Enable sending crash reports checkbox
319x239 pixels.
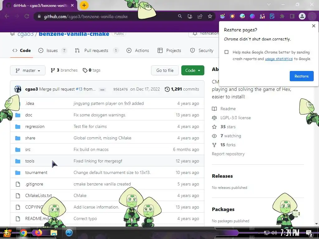[x=226, y=52]
